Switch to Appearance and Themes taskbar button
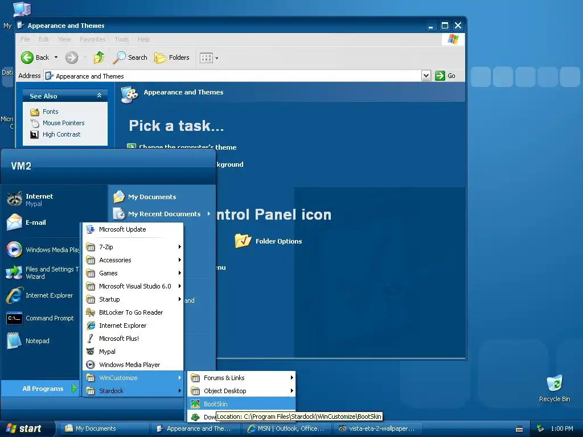Image resolution: width=583 pixels, height=437 pixels. coord(196,428)
